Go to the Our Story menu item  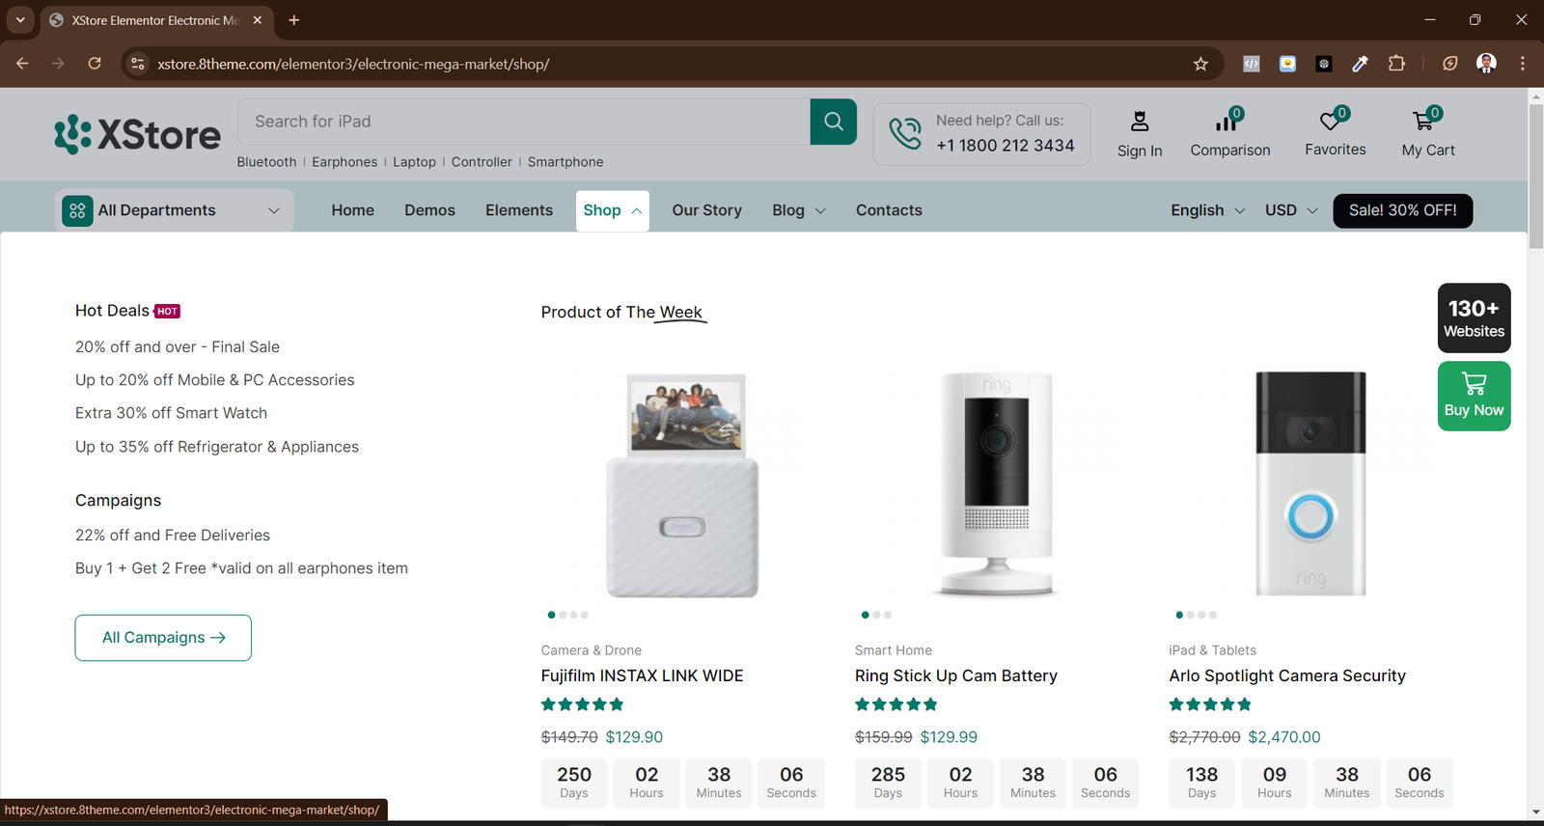point(706,210)
